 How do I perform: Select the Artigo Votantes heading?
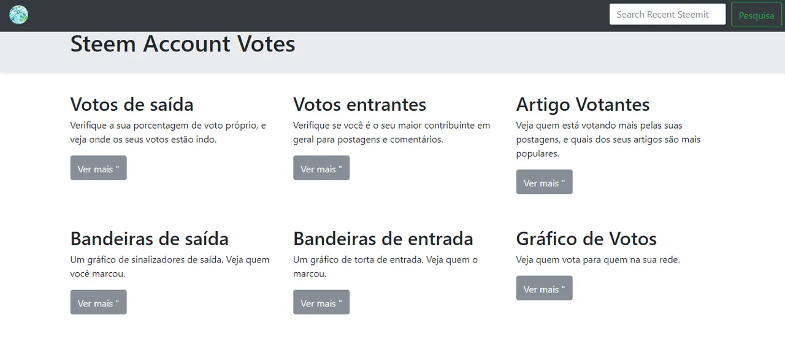pos(583,104)
